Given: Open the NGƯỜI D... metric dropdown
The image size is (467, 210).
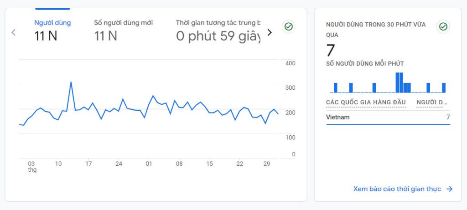Looking at the screenshot, I should tap(432, 102).
